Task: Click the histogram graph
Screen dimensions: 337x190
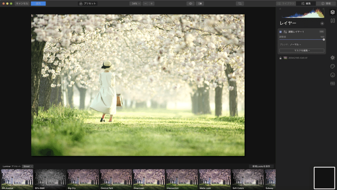Action: click(x=303, y=13)
